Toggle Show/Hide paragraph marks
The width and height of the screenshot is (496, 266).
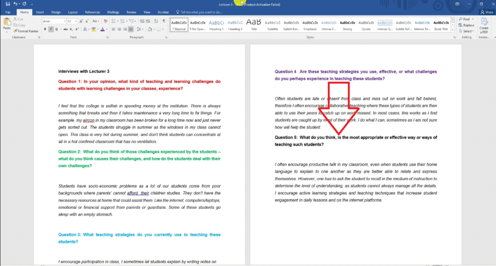164,21
